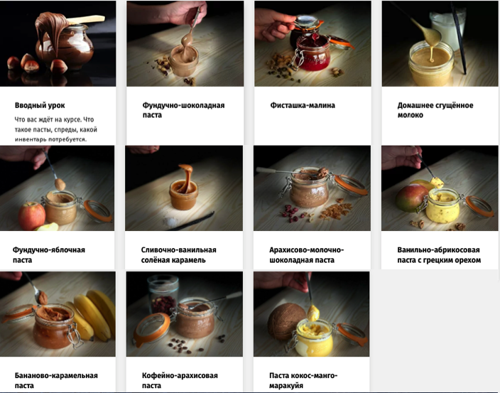Viewport: 500px width, 393px height.
Task: Click the Кофейно-арахисовая паста jar photo
Action: click(x=185, y=314)
